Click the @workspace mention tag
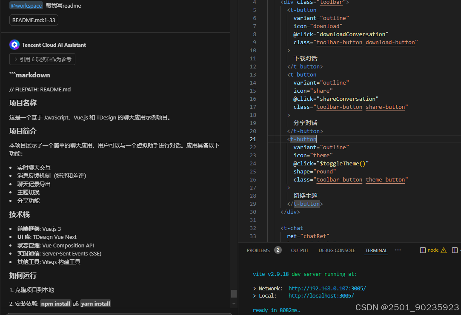Image resolution: width=461 pixels, height=315 pixels. [26, 6]
